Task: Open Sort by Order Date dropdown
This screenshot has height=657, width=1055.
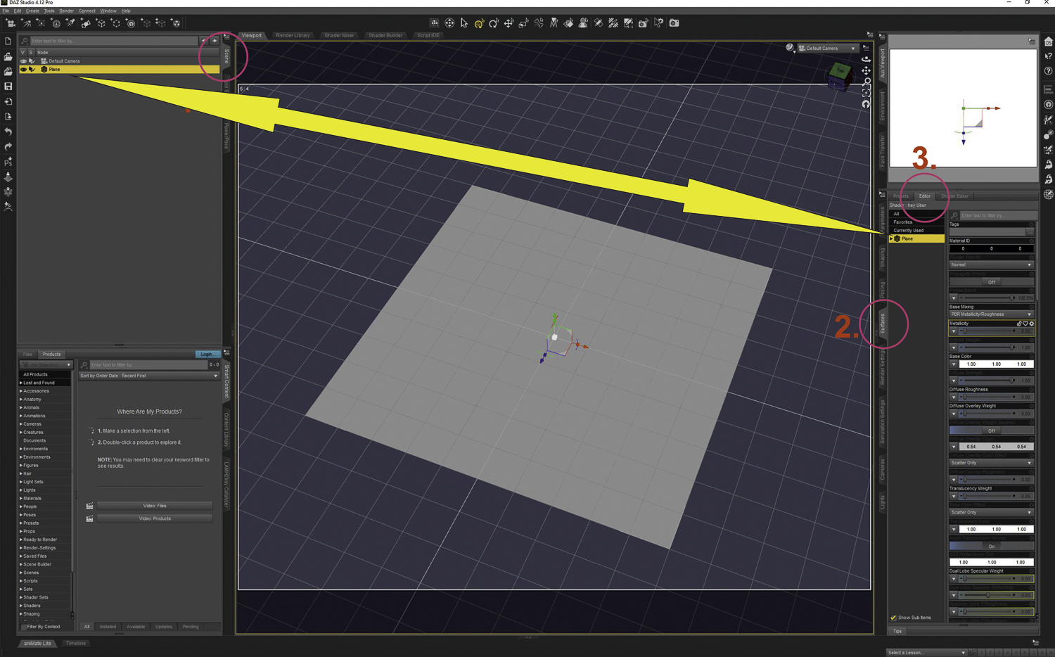Action: 149,376
